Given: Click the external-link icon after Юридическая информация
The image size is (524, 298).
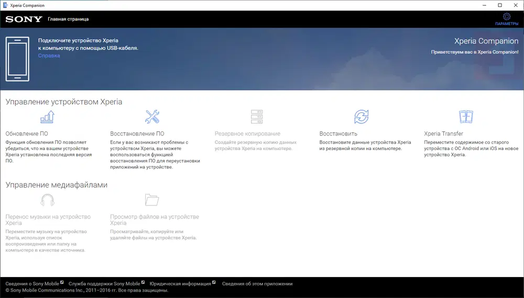Looking at the screenshot, I should [214, 282].
